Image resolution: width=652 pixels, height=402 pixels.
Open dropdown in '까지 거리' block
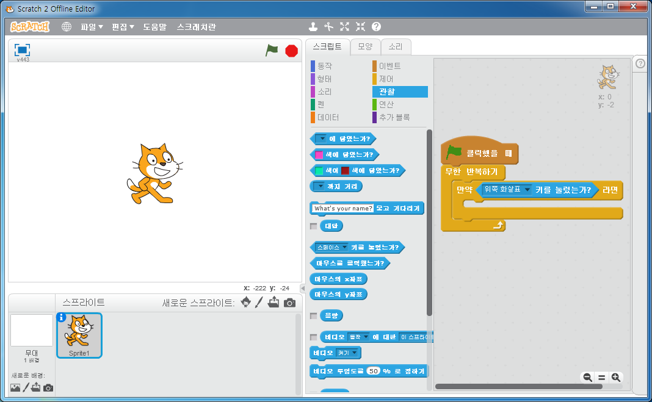point(319,187)
